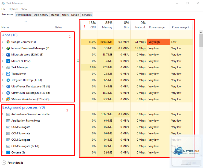Click the Fewer details button

[x=12, y=163]
